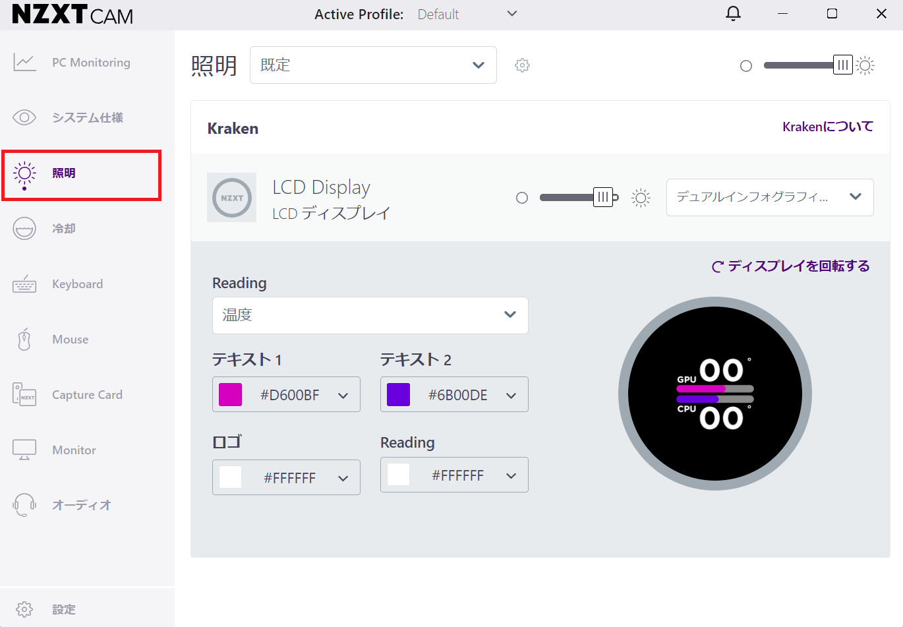Switch to Mouse section
903x627 pixels.
click(x=87, y=340)
